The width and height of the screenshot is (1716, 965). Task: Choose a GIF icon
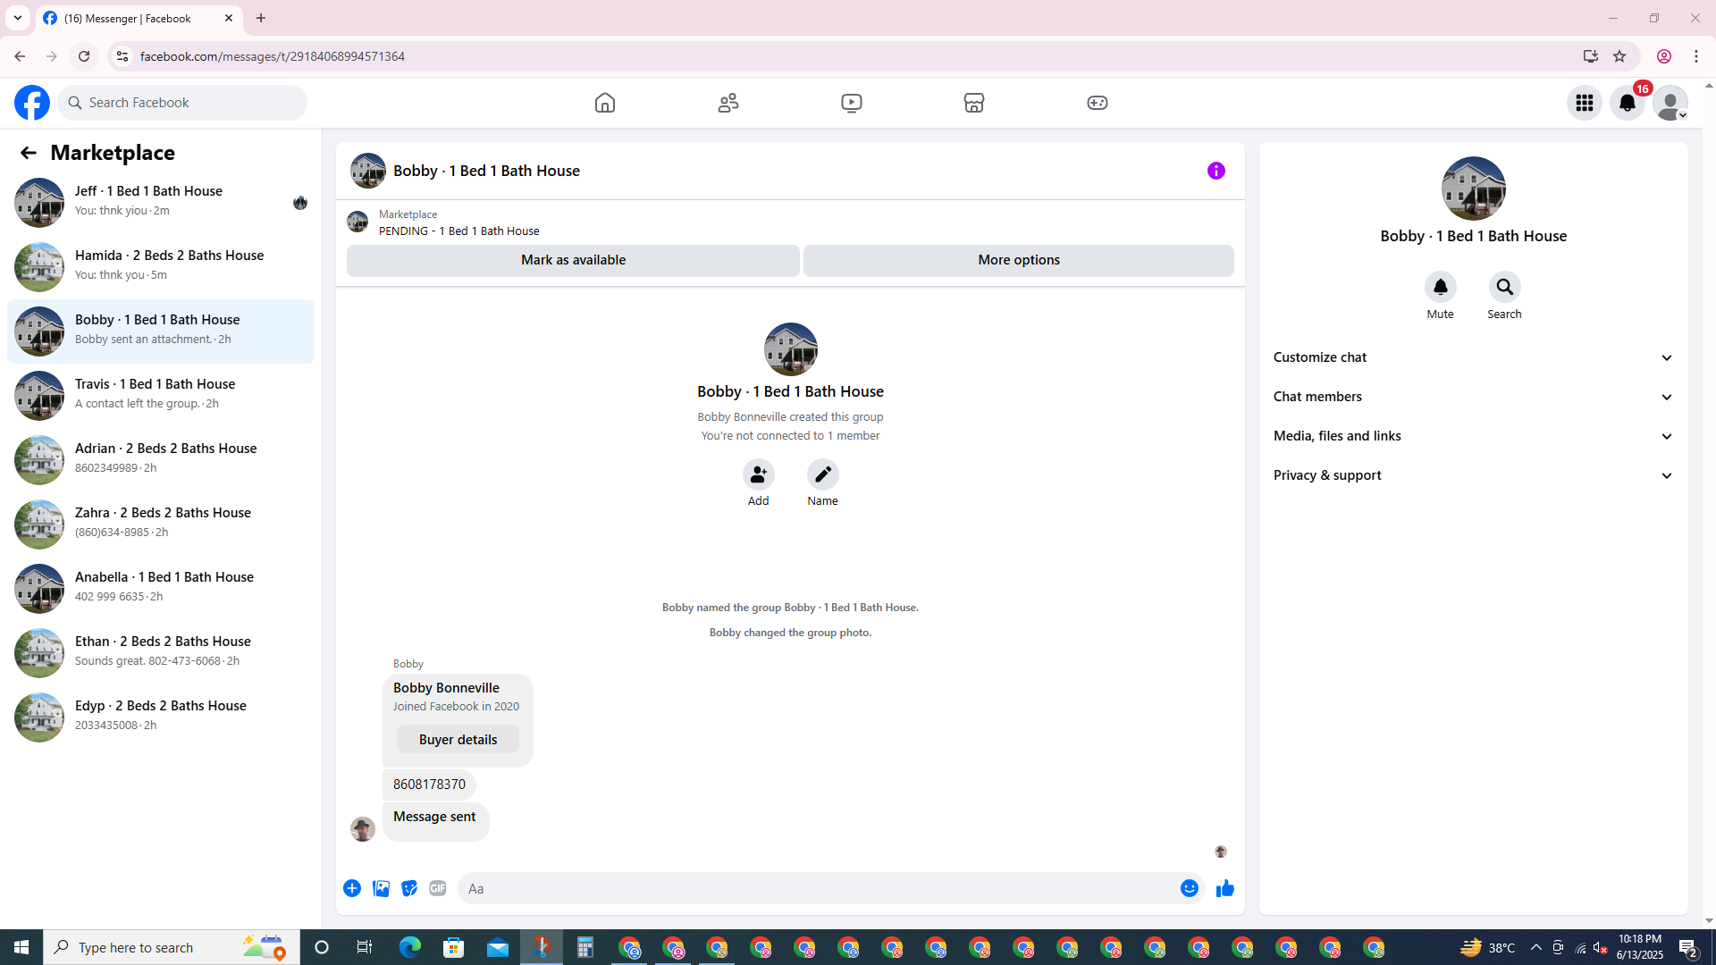(x=438, y=888)
